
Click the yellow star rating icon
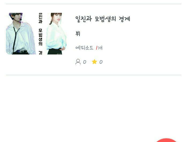[x=94, y=62]
